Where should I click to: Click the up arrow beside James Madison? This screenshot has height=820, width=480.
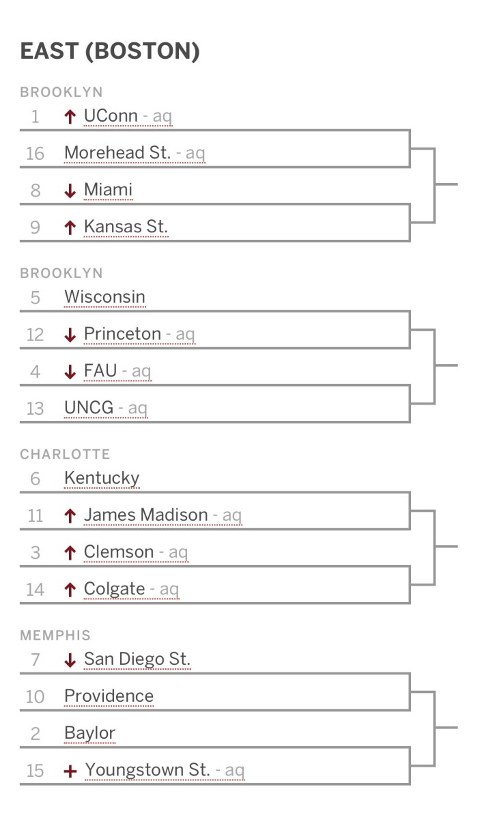(x=70, y=516)
